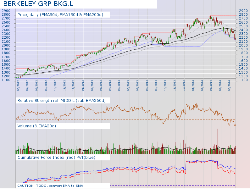
Task: Click the Relative Strength rel. MIDD.L label
Action: pos(62,101)
